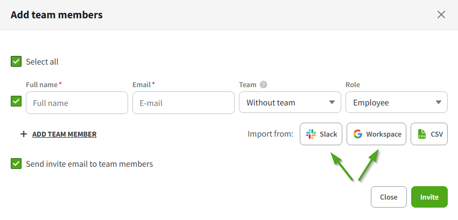Uncheck the checkbox beside the Full name row
The image size is (458, 220).
click(x=16, y=101)
